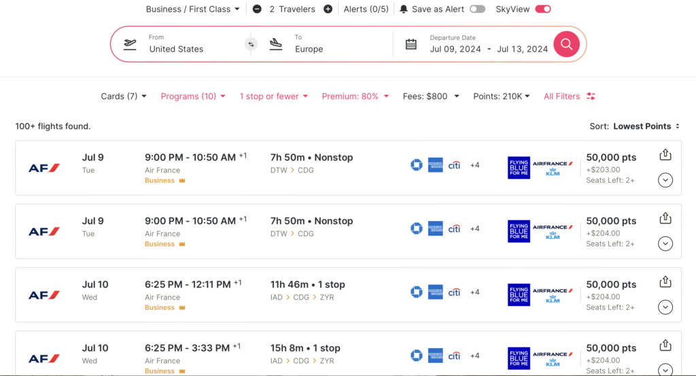696x376 pixels.
Task: Click American Express icon on 11h 46m flight
Action: tap(436, 292)
